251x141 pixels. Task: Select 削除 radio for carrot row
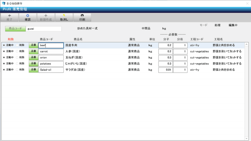pos(17,51)
